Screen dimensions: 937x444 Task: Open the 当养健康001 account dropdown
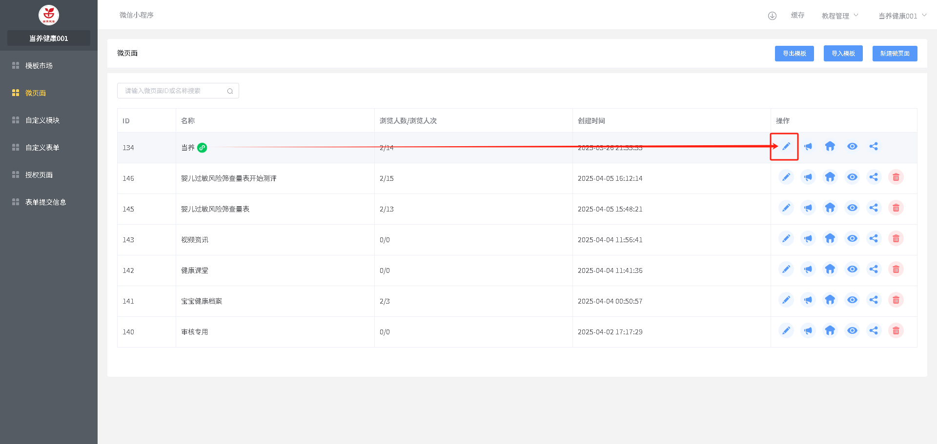click(902, 16)
